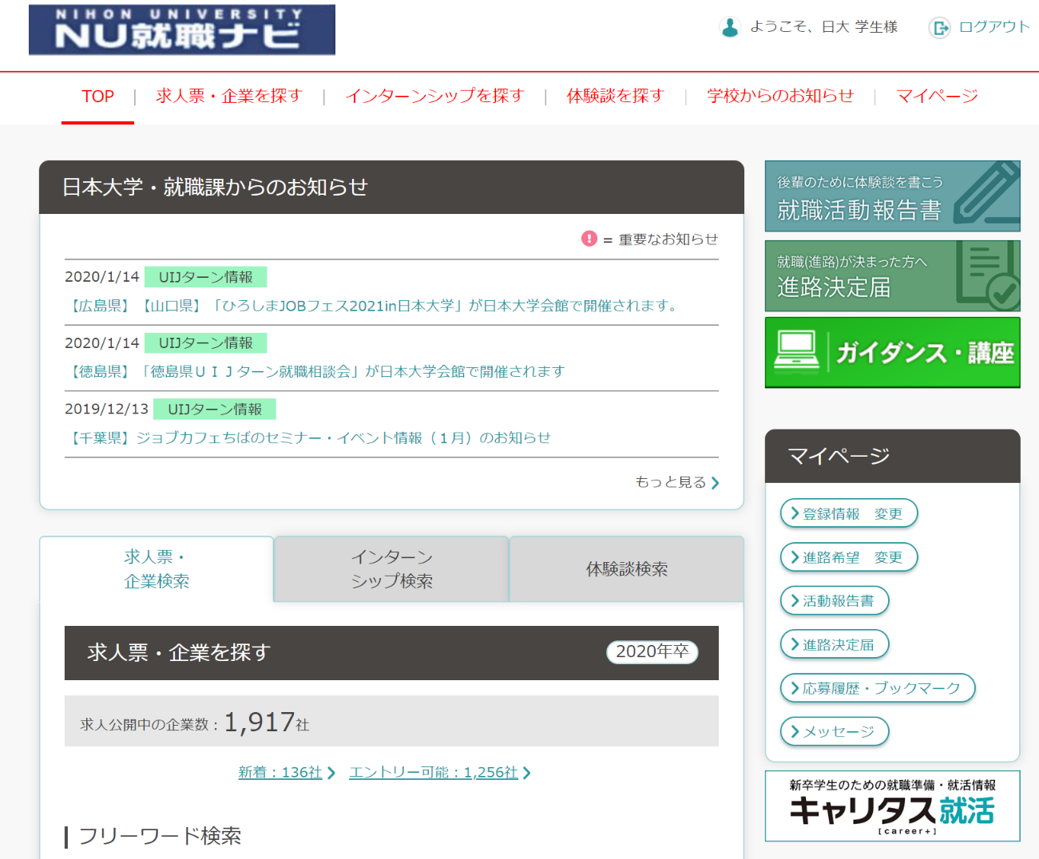Open 新着:136社 link
Viewport: 1039px width, 859px height.
tap(280, 773)
